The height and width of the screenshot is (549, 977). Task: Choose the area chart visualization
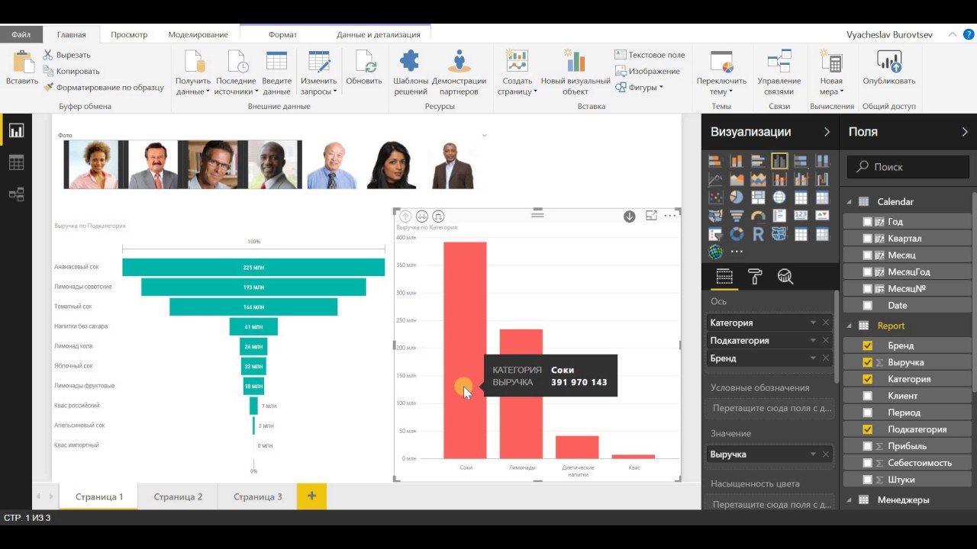(x=737, y=179)
